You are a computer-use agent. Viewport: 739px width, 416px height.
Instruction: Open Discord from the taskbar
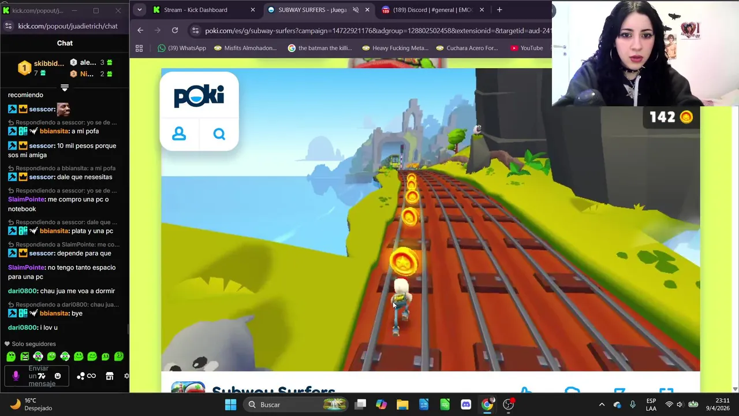click(466, 404)
